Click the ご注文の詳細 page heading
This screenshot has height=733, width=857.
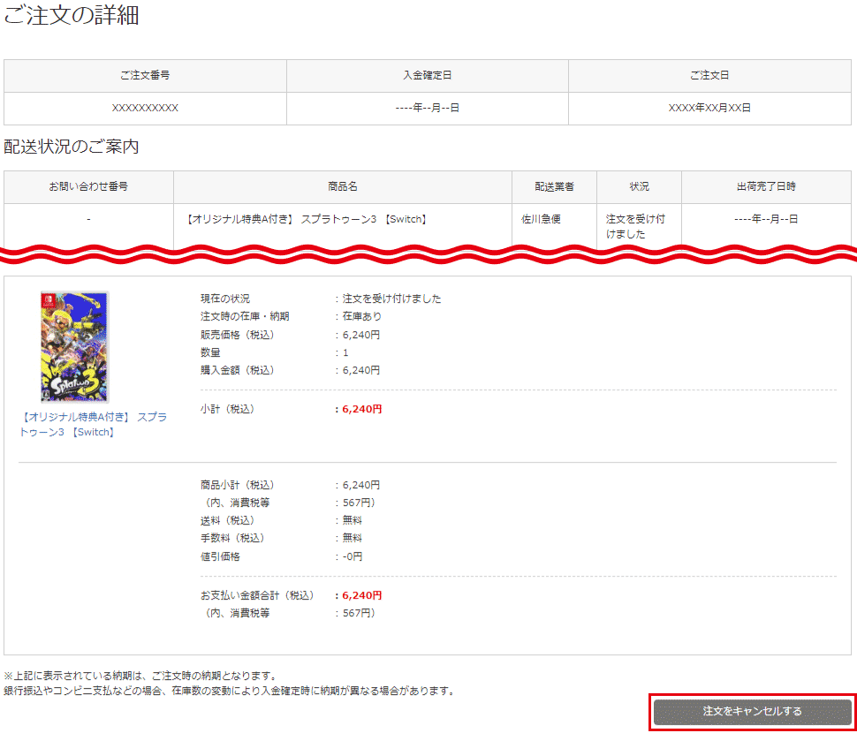pos(72,16)
